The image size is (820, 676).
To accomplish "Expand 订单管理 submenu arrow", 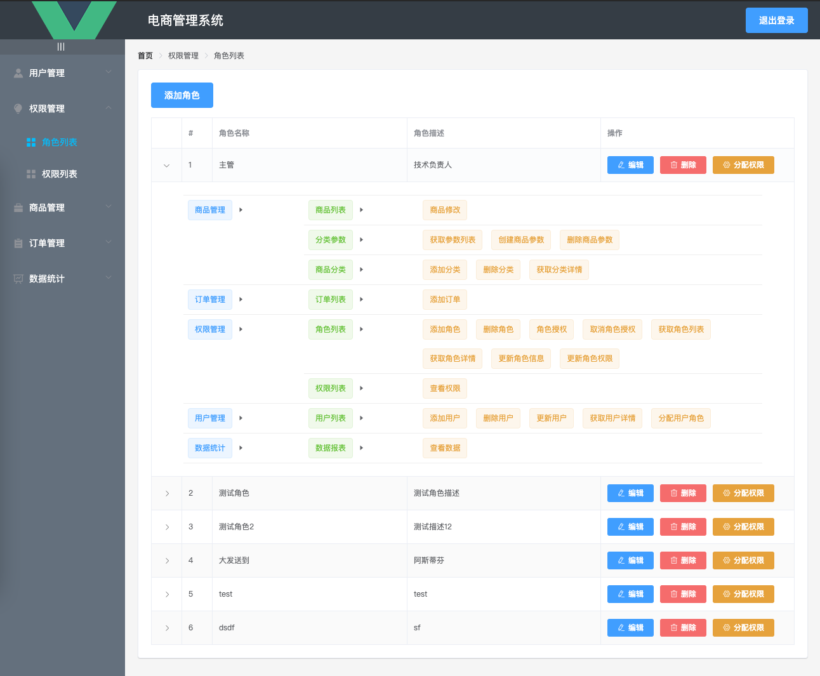I will point(109,242).
